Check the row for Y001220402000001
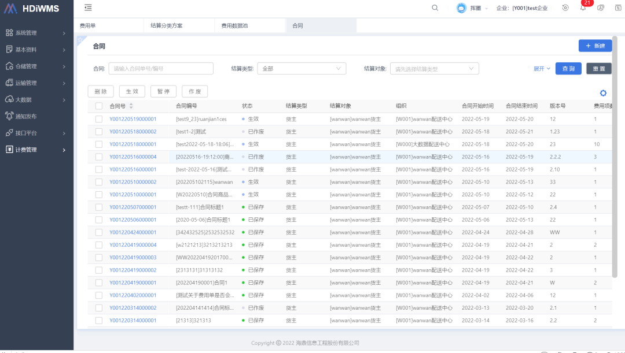Screen dimensions: 625x353 [x=99, y=295]
